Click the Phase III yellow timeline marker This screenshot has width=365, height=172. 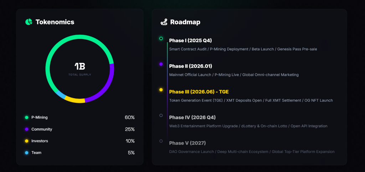pyautogui.click(x=161, y=90)
